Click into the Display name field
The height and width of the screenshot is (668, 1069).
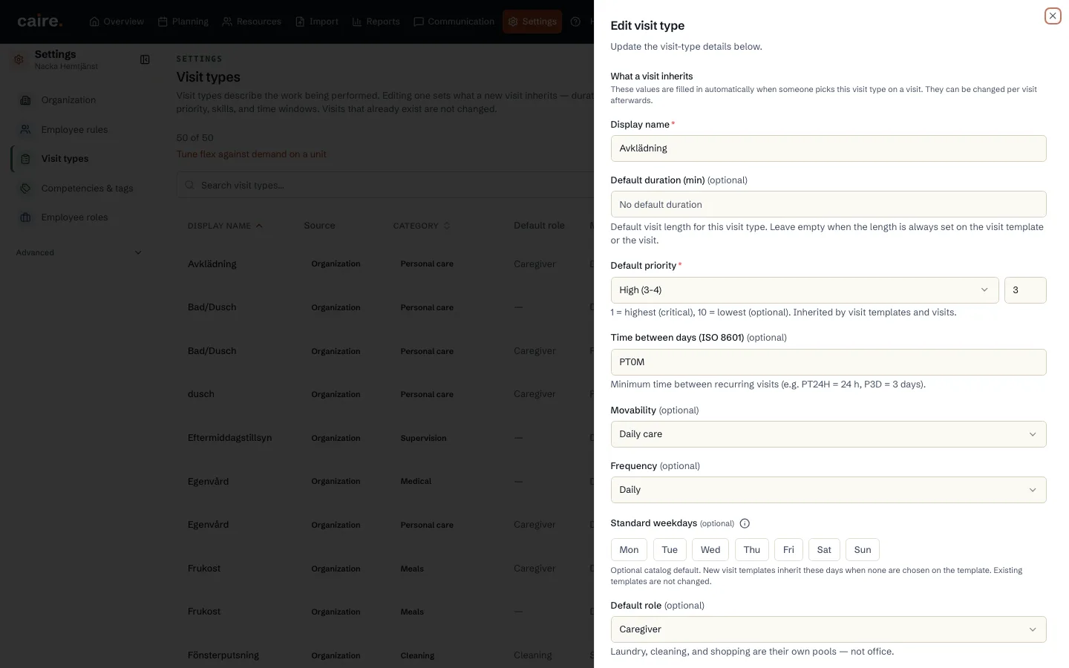pyautogui.click(x=828, y=148)
